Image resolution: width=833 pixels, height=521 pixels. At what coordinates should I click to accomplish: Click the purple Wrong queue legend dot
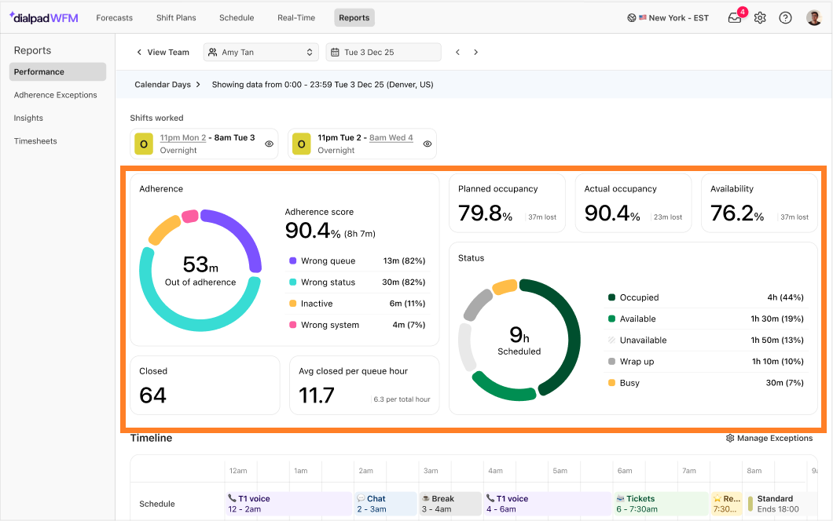point(292,260)
